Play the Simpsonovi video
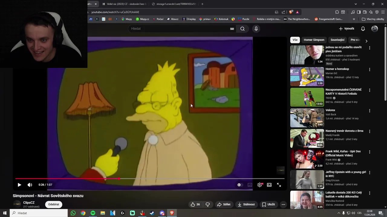Viewport: 387px width, 217px height. click(19, 185)
